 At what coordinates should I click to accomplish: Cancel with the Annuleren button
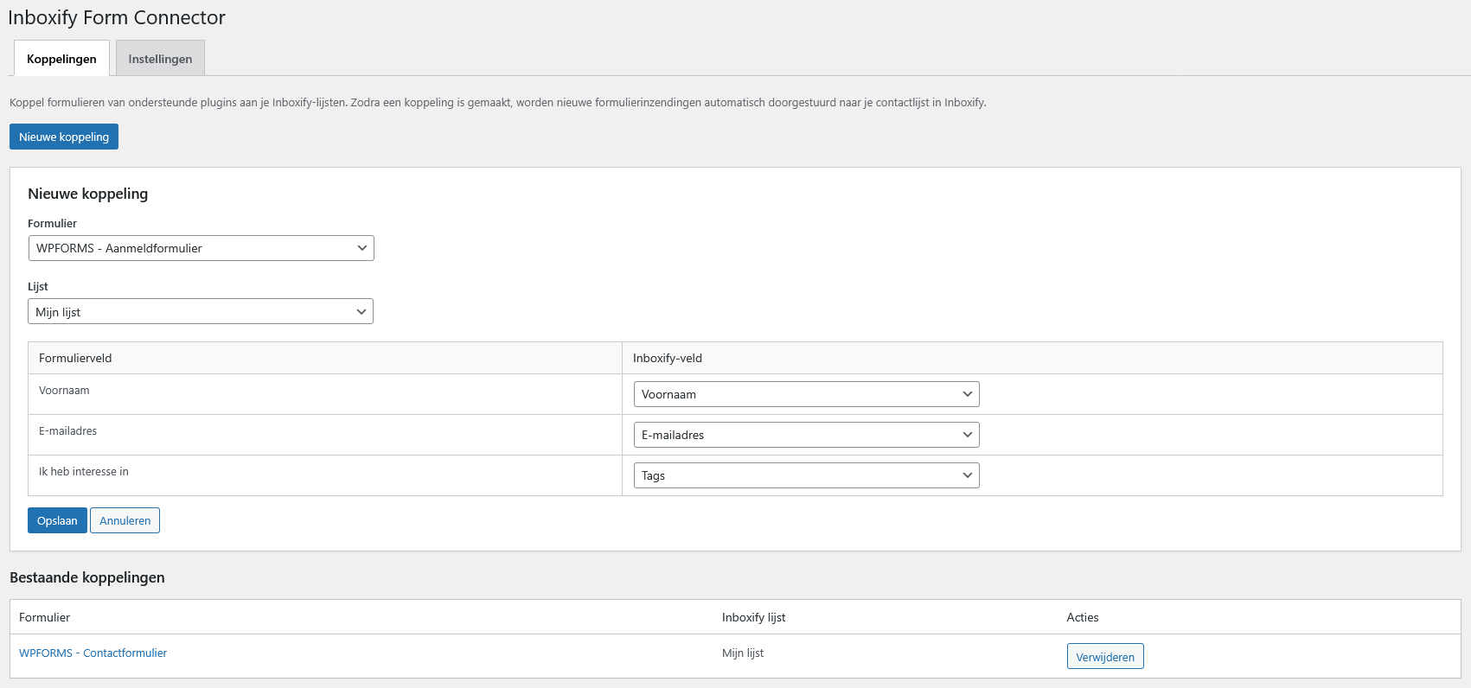tap(125, 520)
